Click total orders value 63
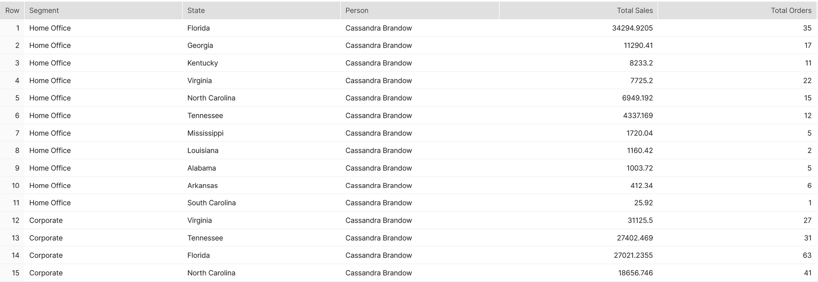The image size is (818, 282). coord(807,255)
